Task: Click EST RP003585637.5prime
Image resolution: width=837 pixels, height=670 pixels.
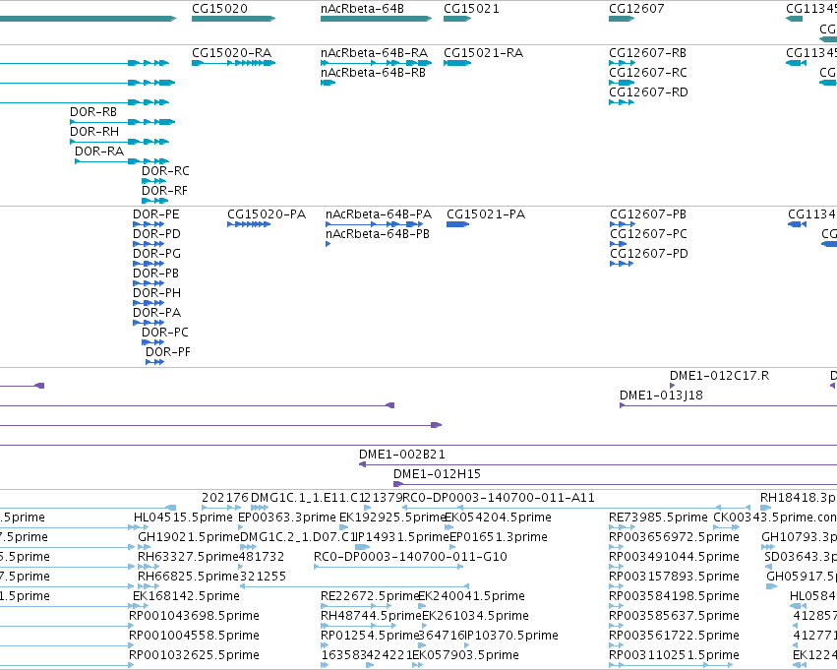Action: point(674,616)
